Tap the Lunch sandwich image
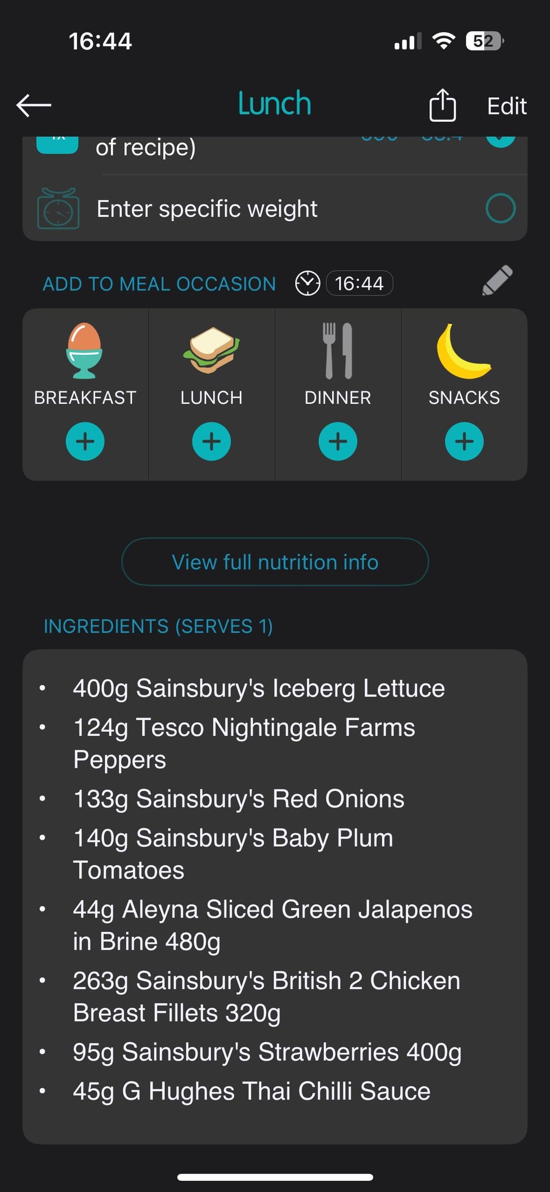Screen dimensions: 550x1192 click(211, 350)
